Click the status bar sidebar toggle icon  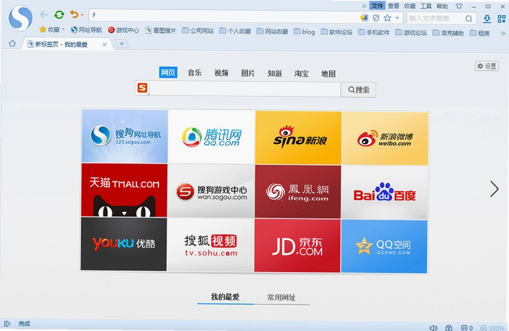point(7,323)
